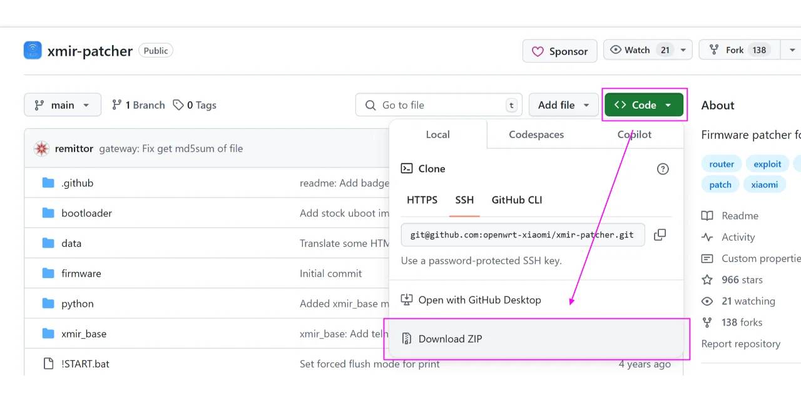The image size is (801, 400).
Task: Open the remittor author link
Action: click(74, 149)
